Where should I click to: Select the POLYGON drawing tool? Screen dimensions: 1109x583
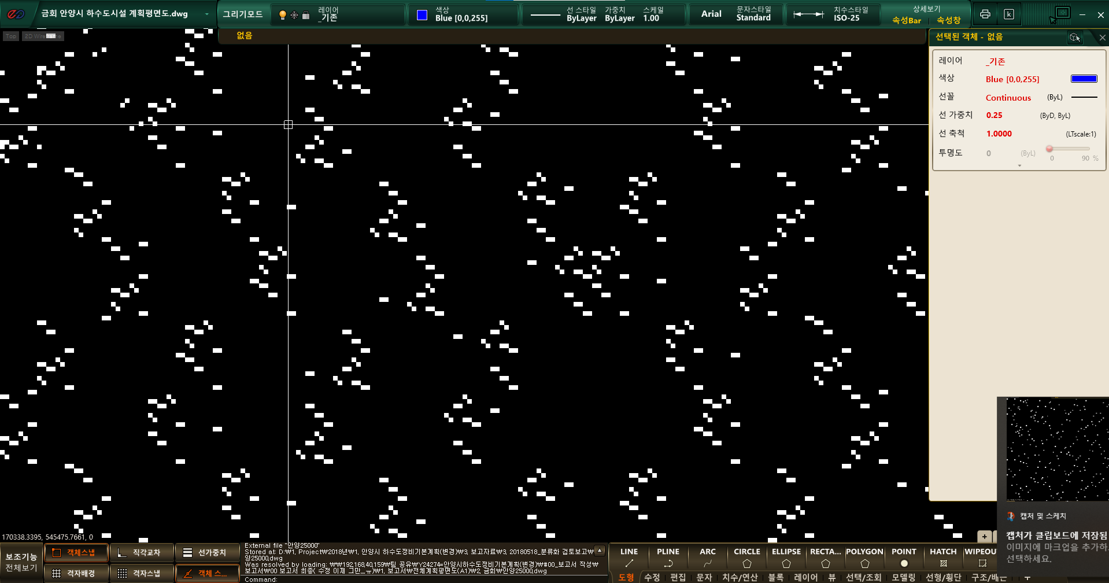865,558
